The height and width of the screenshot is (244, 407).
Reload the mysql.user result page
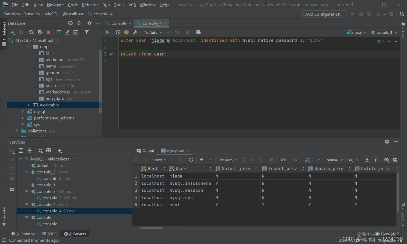pos(191,160)
